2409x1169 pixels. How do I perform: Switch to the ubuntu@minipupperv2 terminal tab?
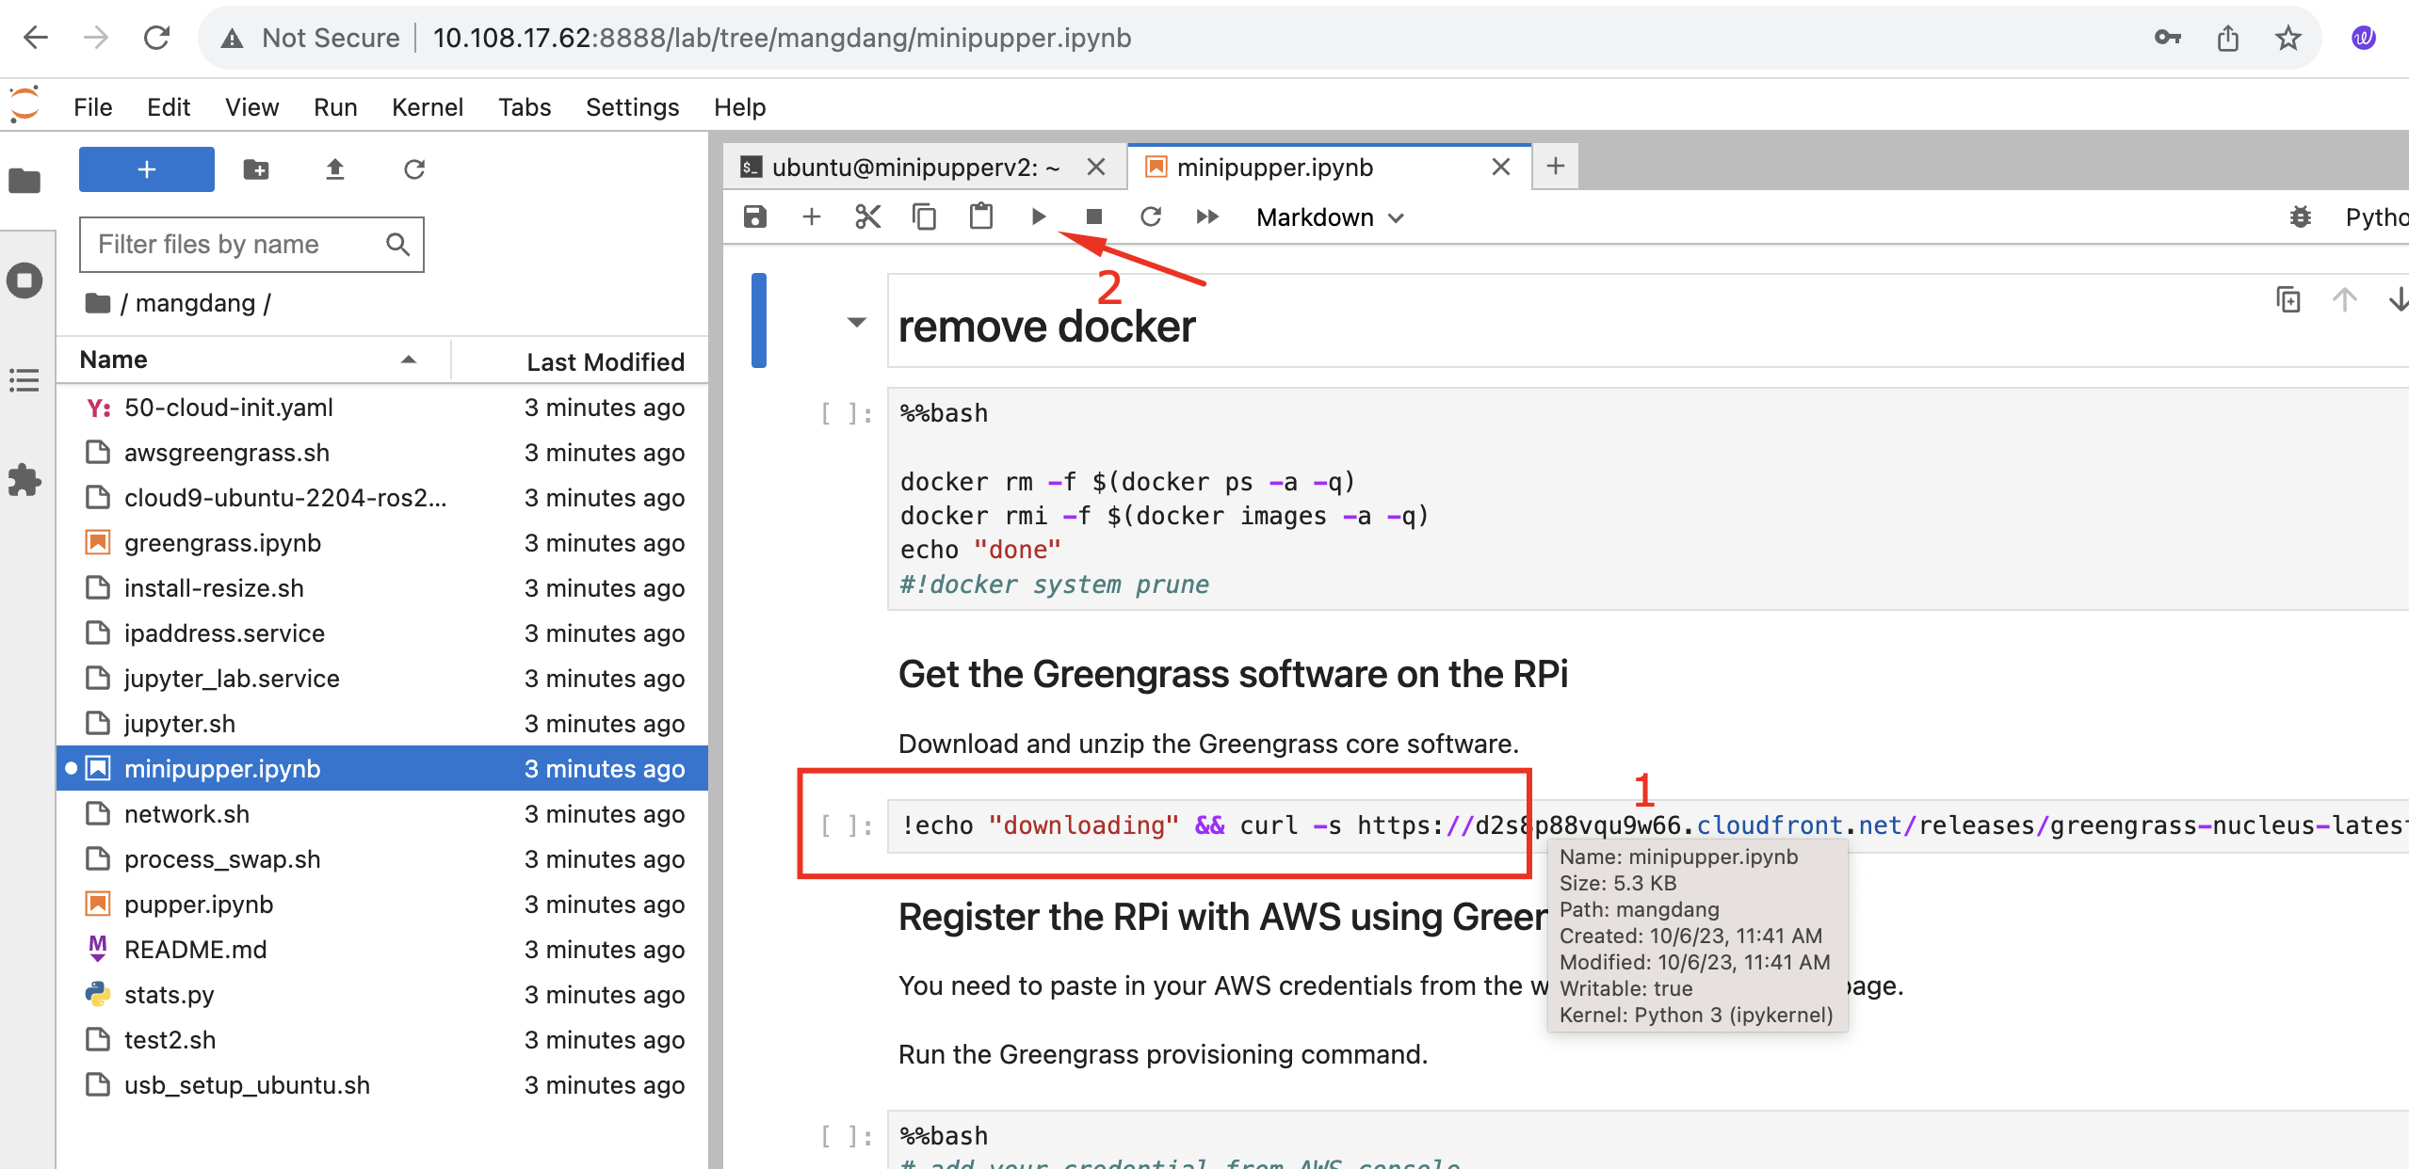[914, 168]
